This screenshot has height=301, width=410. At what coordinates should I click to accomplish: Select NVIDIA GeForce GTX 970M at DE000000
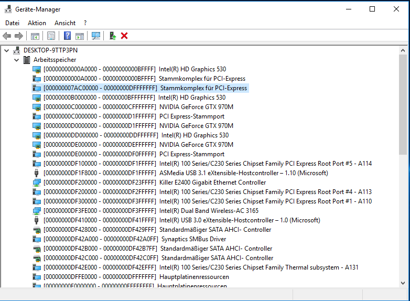(138, 145)
